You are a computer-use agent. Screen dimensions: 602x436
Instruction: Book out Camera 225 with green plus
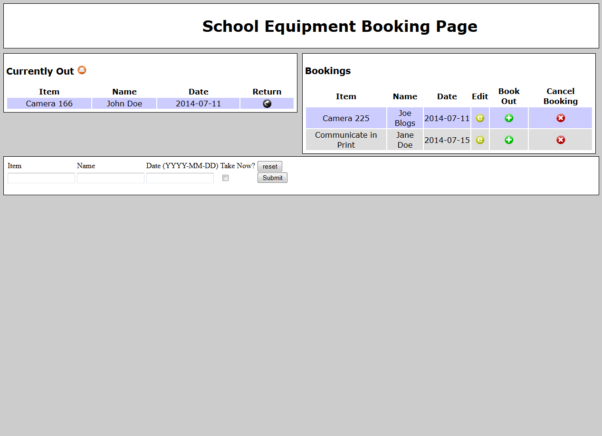pyautogui.click(x=509, y=118)
